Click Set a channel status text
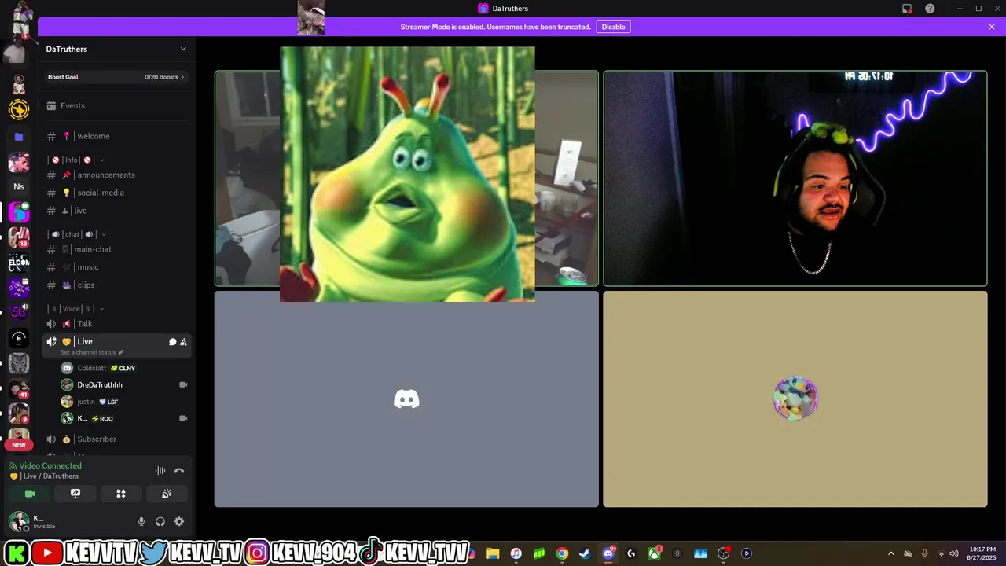Screen dimensions: 1006x566 (x=88, y=352)
